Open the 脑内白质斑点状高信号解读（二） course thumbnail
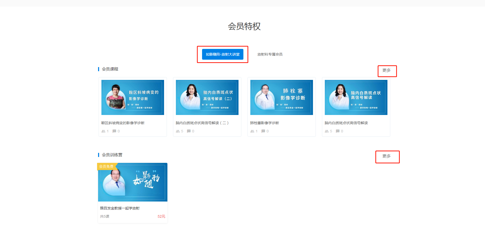This screenshot has width=485, height=232. (x=207, y=97)
